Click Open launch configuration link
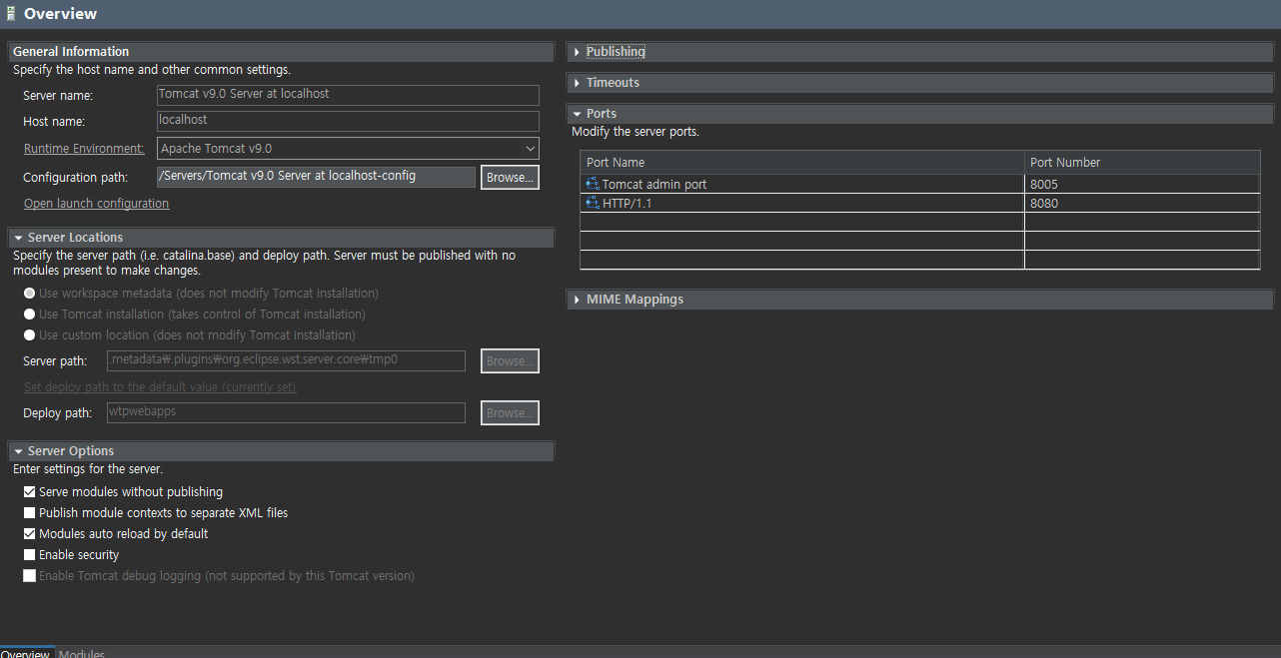Viewport: 1281px width, 658px height. coord(97,204)
